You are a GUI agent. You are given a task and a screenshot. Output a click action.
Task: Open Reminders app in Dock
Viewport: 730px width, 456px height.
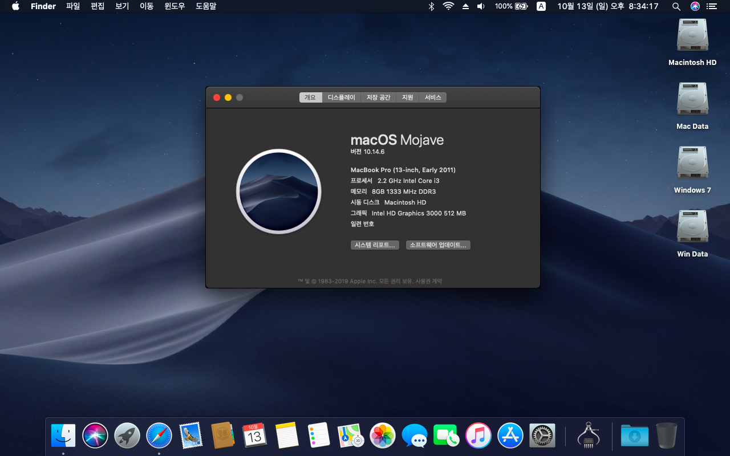319,436
